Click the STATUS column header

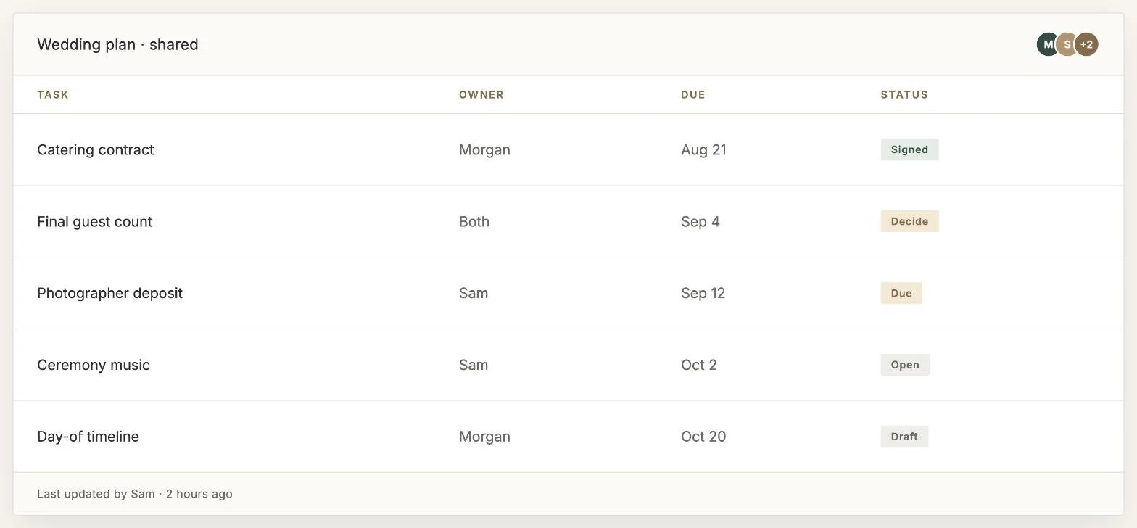click(904, 94)
